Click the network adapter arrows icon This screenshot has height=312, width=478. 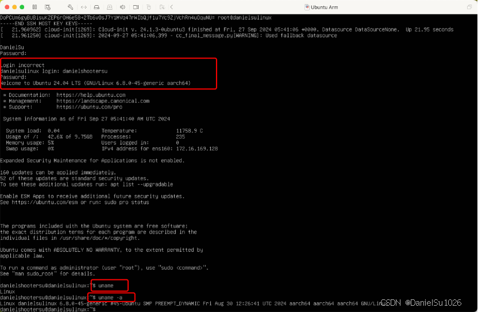[84, 7]
